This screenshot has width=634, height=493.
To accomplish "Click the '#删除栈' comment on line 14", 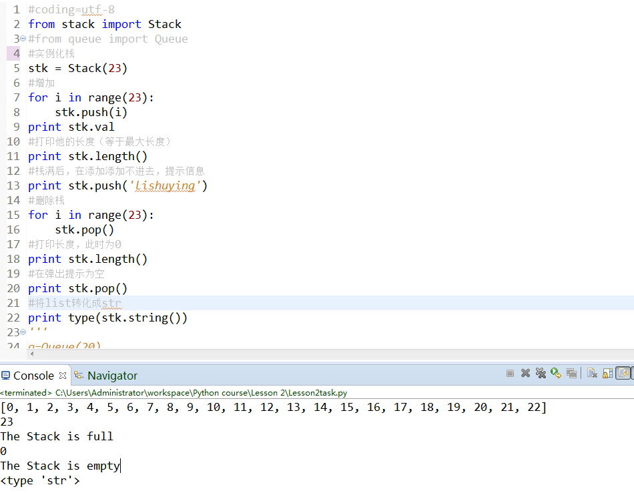I will [x=47, y=200].
